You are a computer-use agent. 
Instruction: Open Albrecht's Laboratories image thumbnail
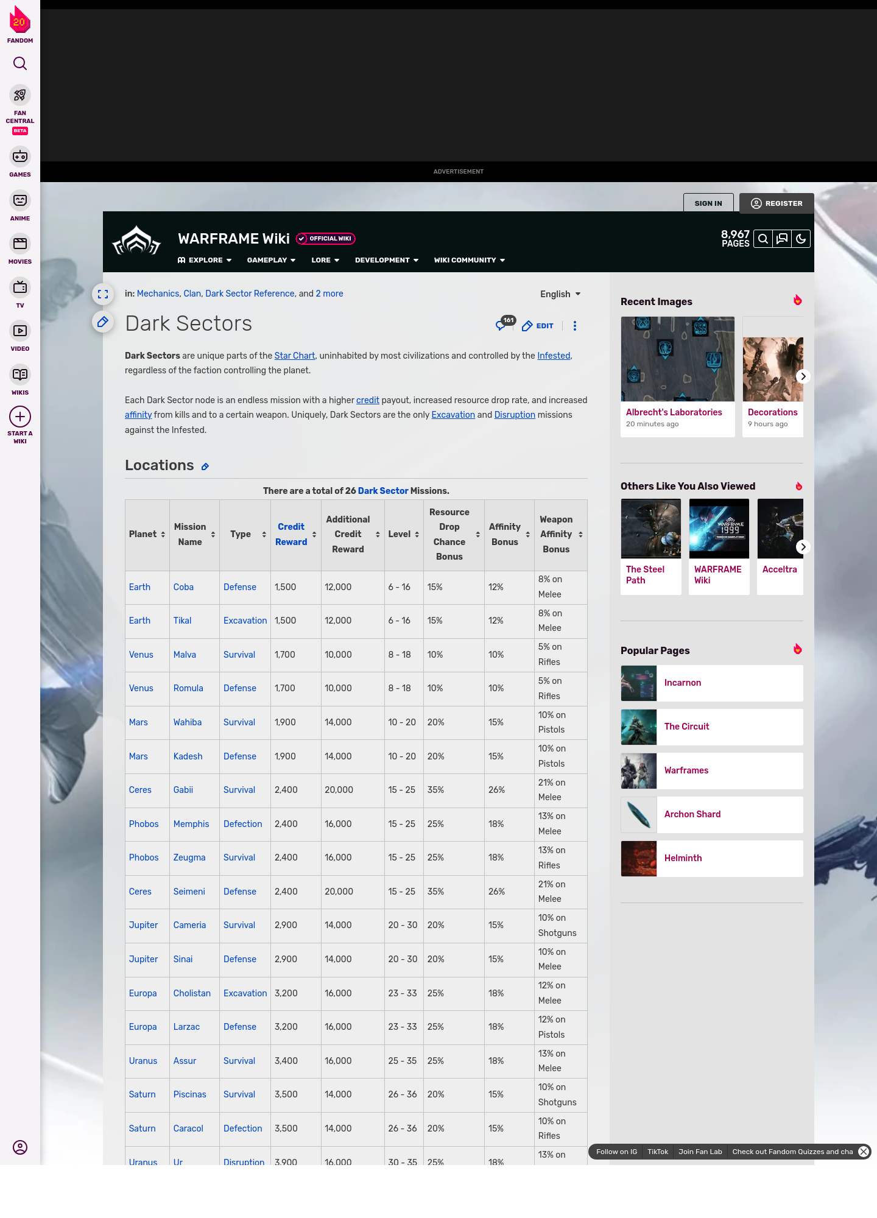[x=678, y=359]
